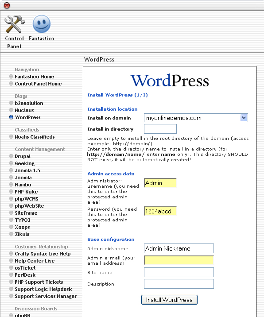264x317 pixels.
Task: Open the Fantastico smiley icon
Action: pos(42,24)
